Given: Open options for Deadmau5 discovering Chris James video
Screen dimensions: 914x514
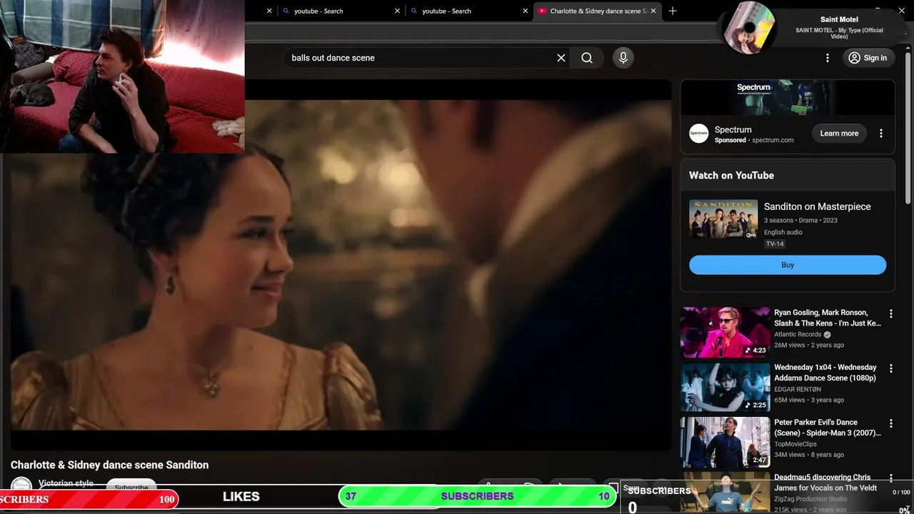Looking at the screenshot, I should tap(890, 478).
